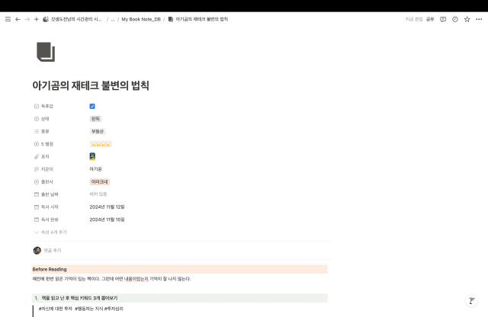The width and height of the screenshot is (488, 317).
Task: Click the floating assistant button at bottom right
Action: [x=472, y=301]
